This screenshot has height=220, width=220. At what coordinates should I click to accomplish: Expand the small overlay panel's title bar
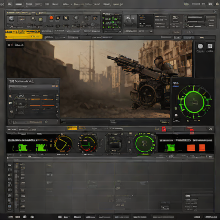point(34,81)
